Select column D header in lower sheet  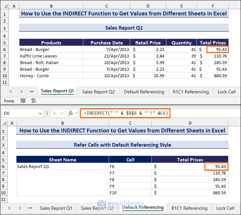[190, 123]
